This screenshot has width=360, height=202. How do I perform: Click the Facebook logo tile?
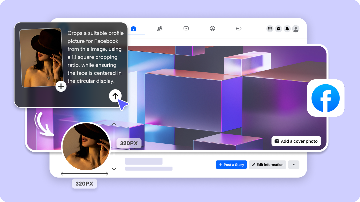(325, 98)
